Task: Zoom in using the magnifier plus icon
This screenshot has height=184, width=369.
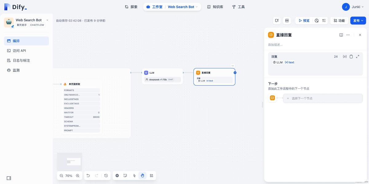Action: [x=77, y=176]
